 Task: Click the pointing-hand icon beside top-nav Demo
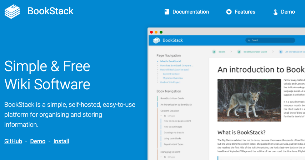tap(275, 12)
